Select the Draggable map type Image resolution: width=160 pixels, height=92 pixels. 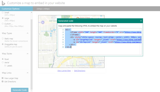point(3,44)
